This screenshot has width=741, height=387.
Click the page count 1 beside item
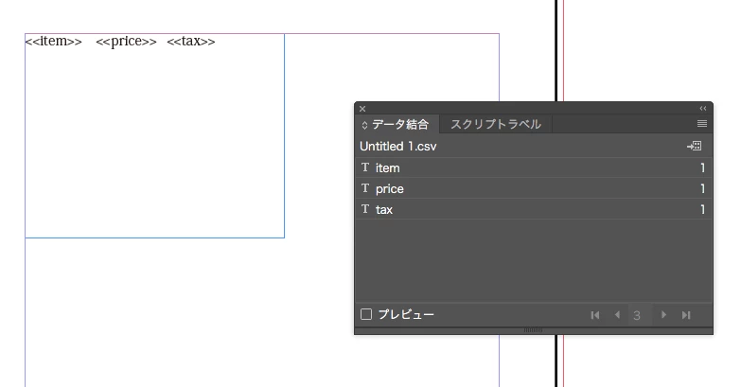703,167
